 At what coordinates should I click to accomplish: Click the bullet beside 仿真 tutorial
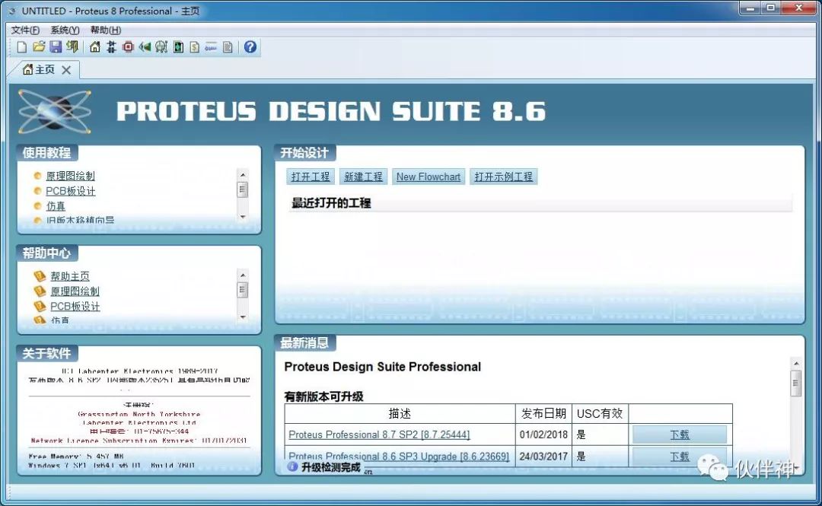37,206
